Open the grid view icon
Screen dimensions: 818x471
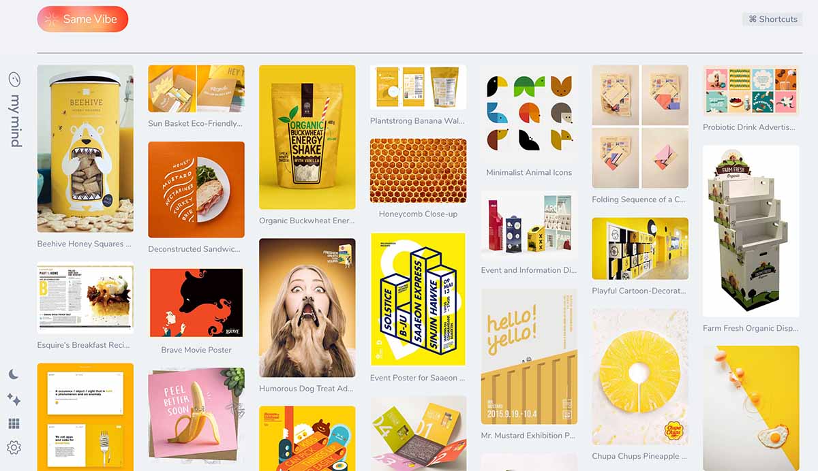point(14,424)
